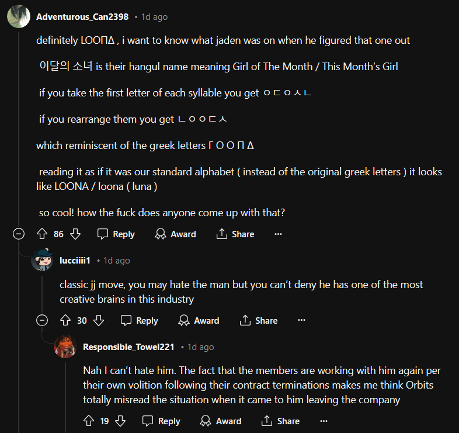459x433 pixels.
Task: Give an award to Responsible_Towel221's comment
Action: (x=220, y=421)
